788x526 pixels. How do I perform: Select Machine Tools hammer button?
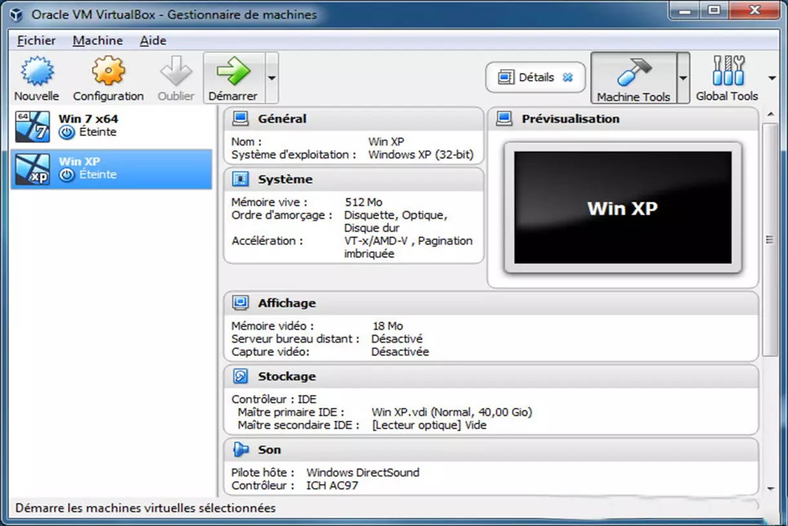(634, 78)
